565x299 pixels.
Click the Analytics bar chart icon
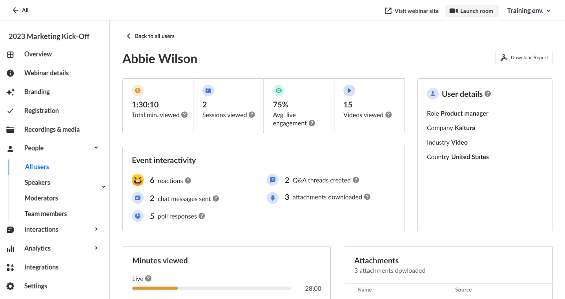(11, 248)
